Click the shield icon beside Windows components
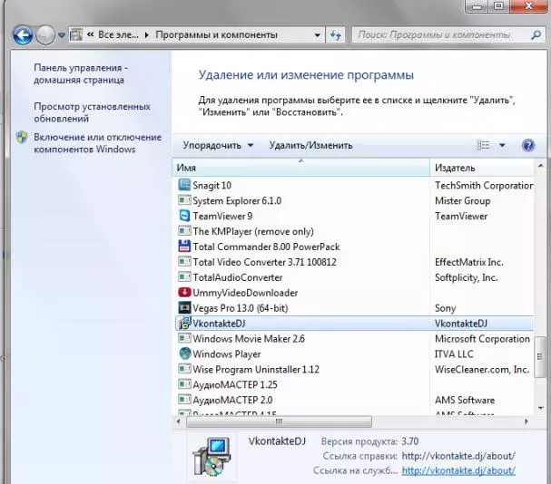The width and height of the screenshot is (551, 484). [x=22, y=137]
